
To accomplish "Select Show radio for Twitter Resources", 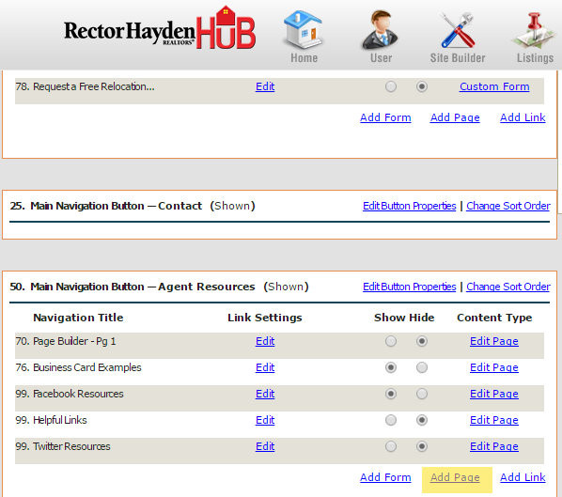I will click(x=391, y=446).
